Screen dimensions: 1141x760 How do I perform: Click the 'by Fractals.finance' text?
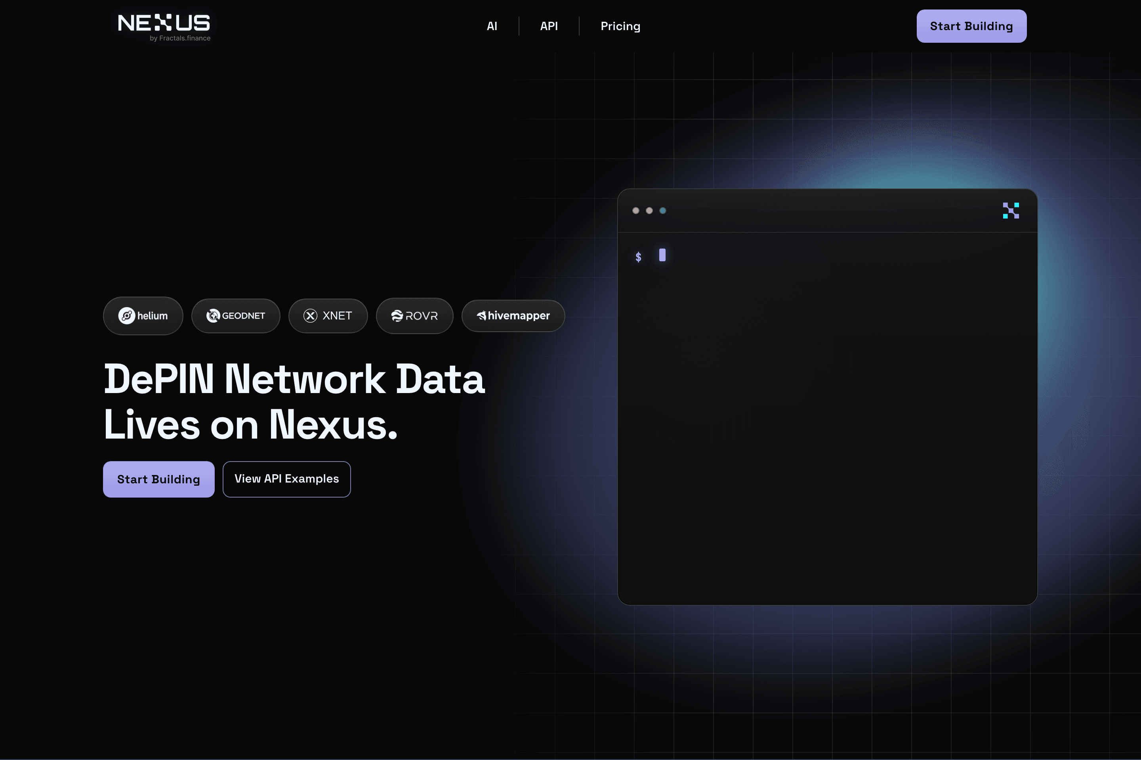pyautogui.click(x=180, y=38)
